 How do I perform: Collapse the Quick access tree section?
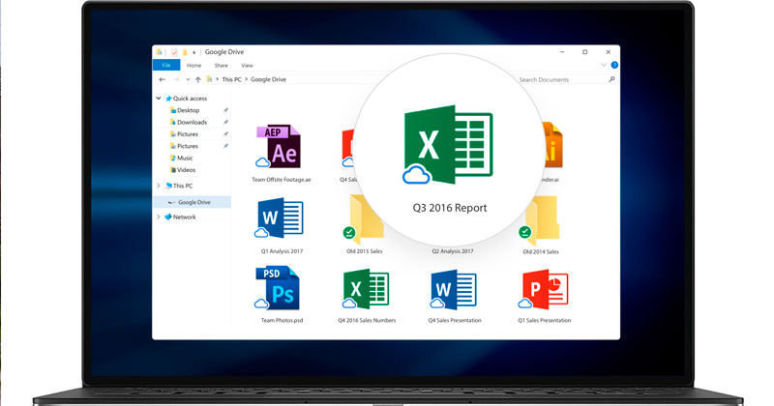point(159,99)
